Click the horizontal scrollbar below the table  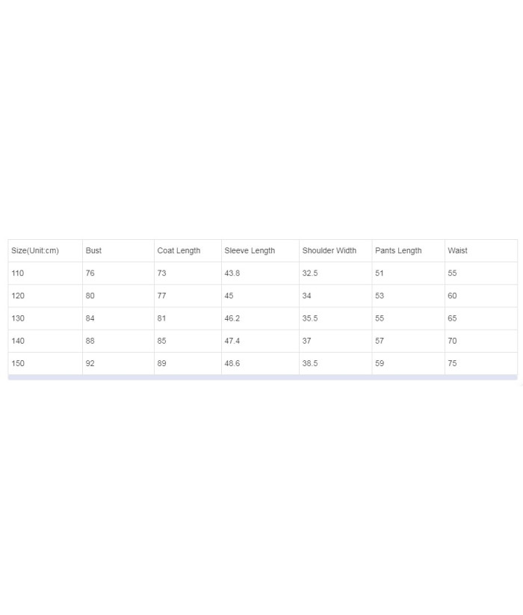pyautogui.click(x=263, y=377)
